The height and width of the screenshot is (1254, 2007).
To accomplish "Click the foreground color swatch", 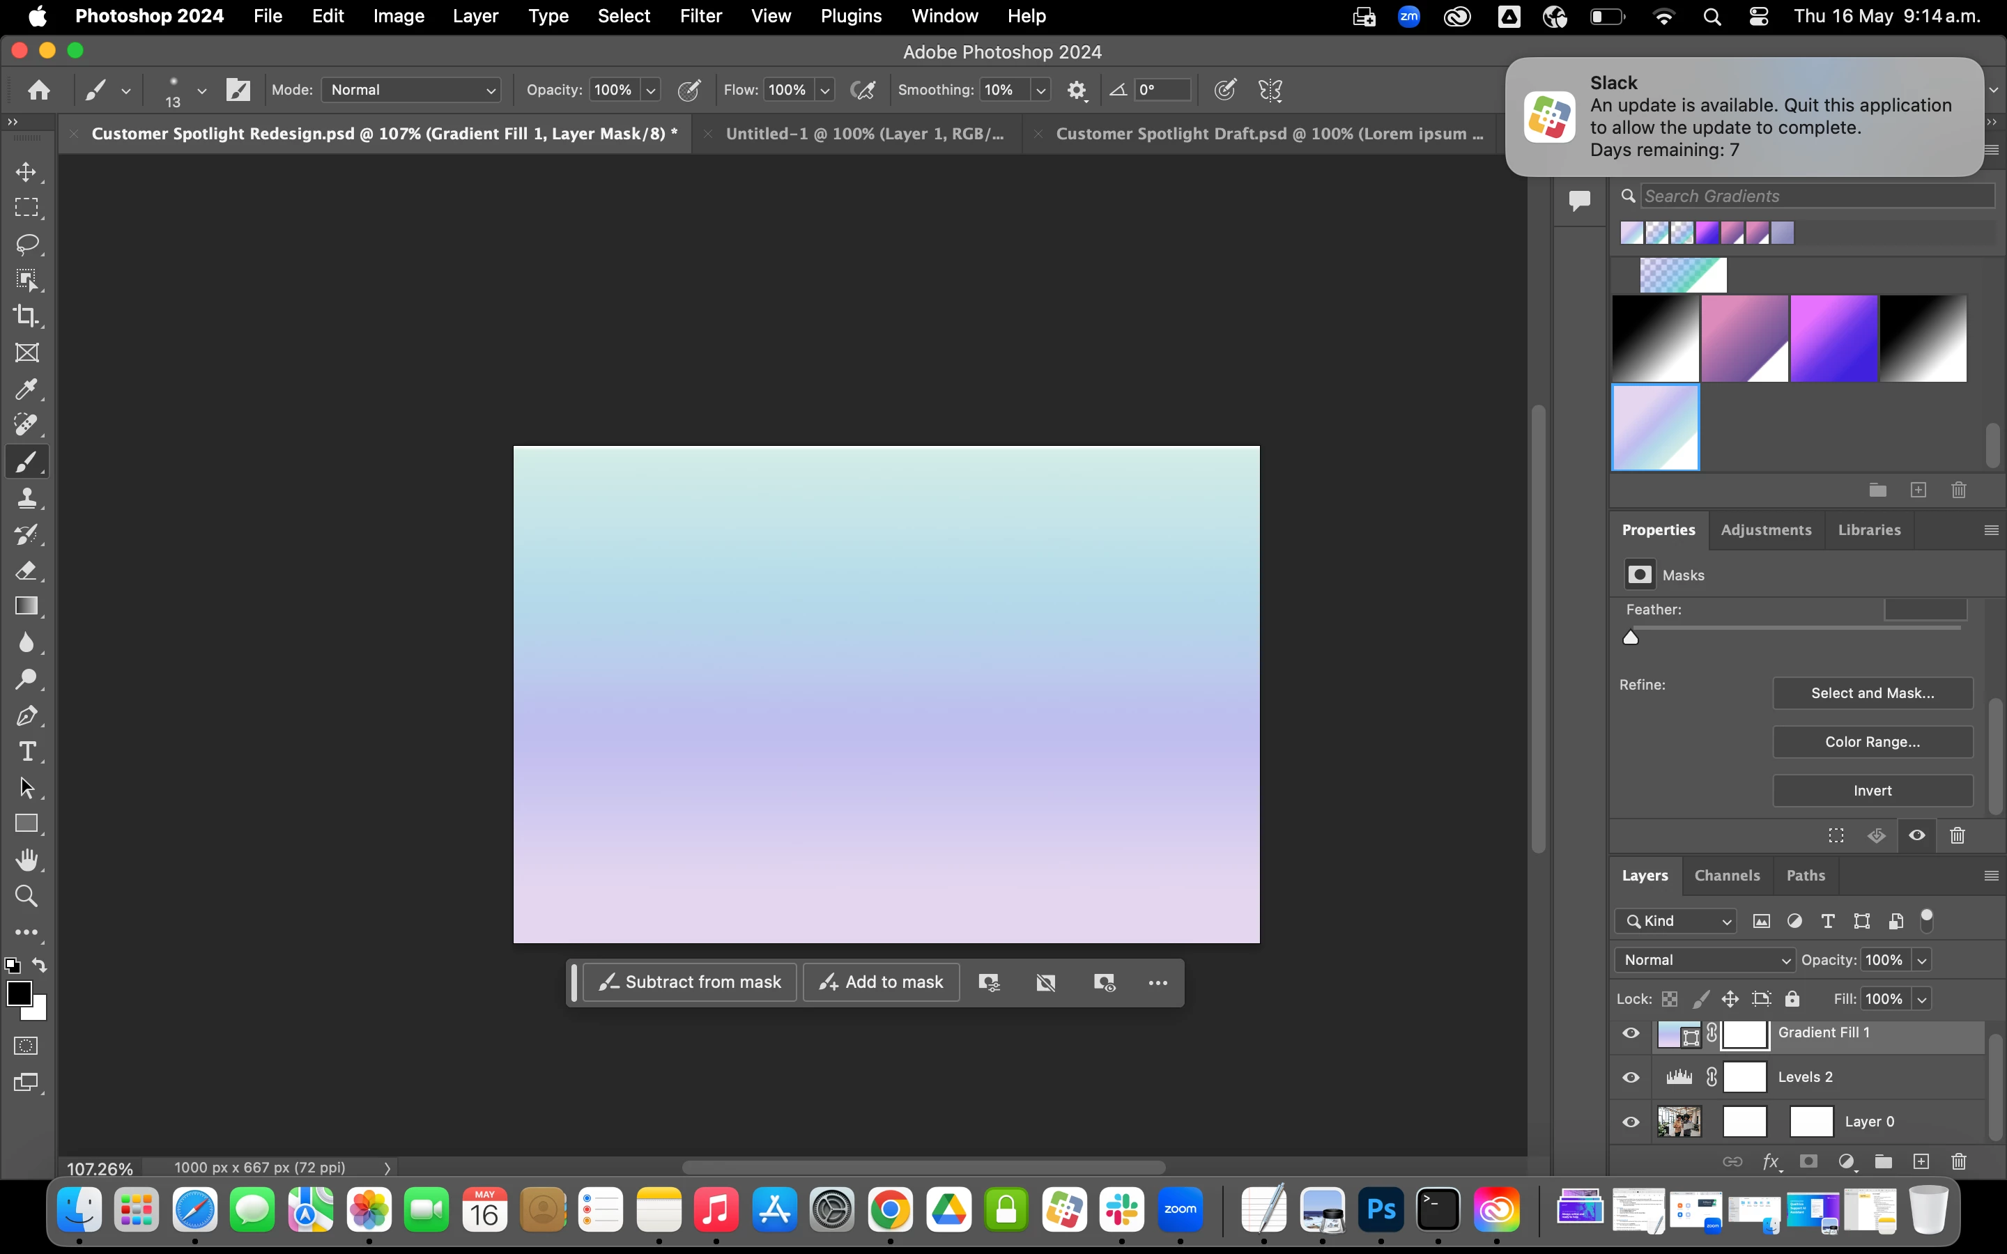I will 18,993.
